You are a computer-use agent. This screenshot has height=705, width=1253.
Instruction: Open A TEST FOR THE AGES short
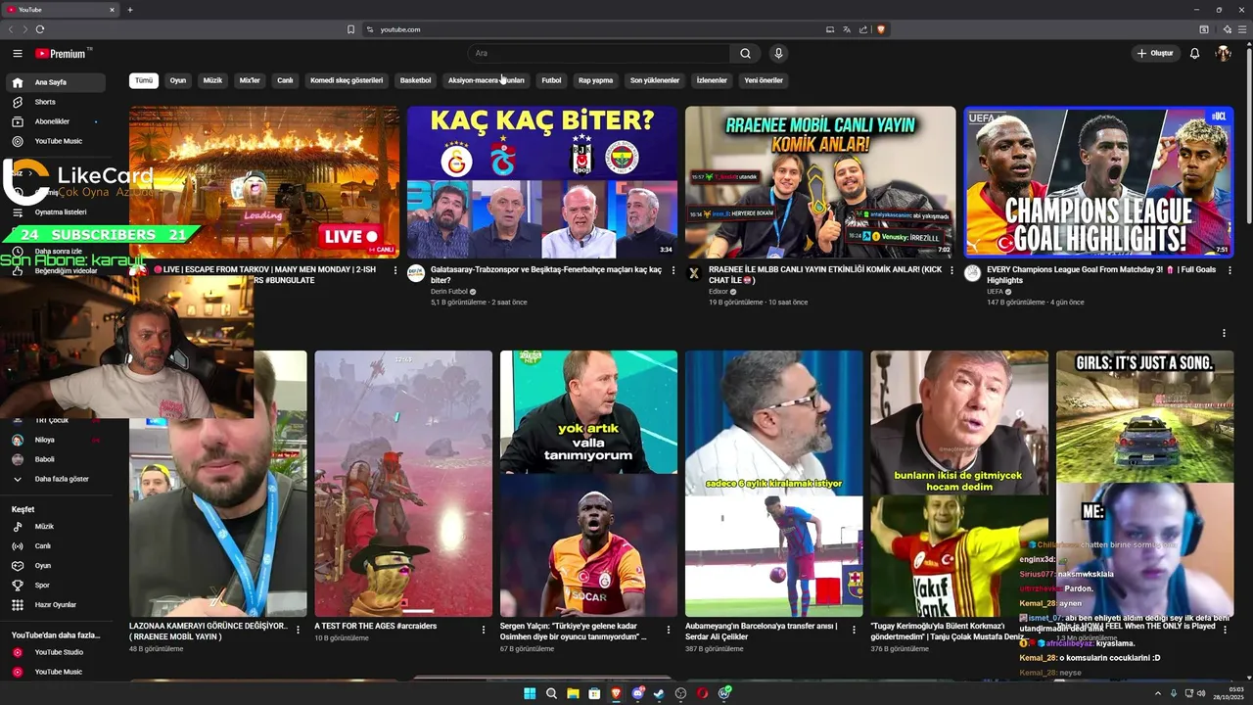coord(403,484)
